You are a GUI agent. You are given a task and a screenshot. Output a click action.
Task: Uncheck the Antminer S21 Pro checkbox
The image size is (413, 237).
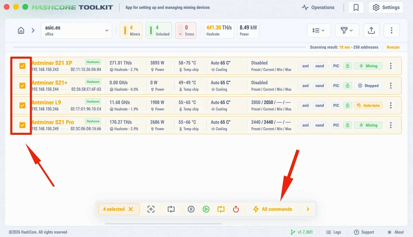coord(22,125)
